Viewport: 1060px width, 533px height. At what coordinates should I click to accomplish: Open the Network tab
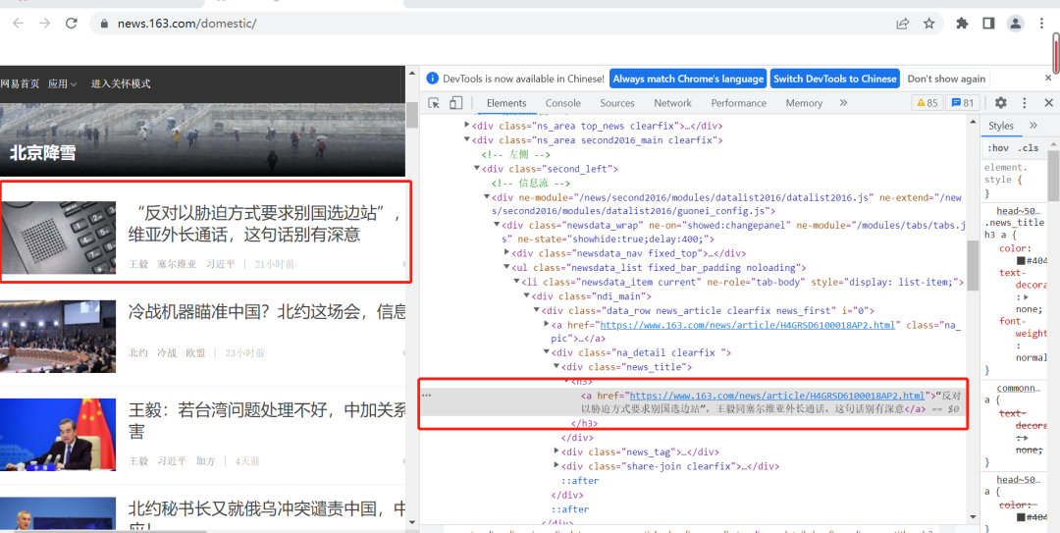click(x=672, y=103)
